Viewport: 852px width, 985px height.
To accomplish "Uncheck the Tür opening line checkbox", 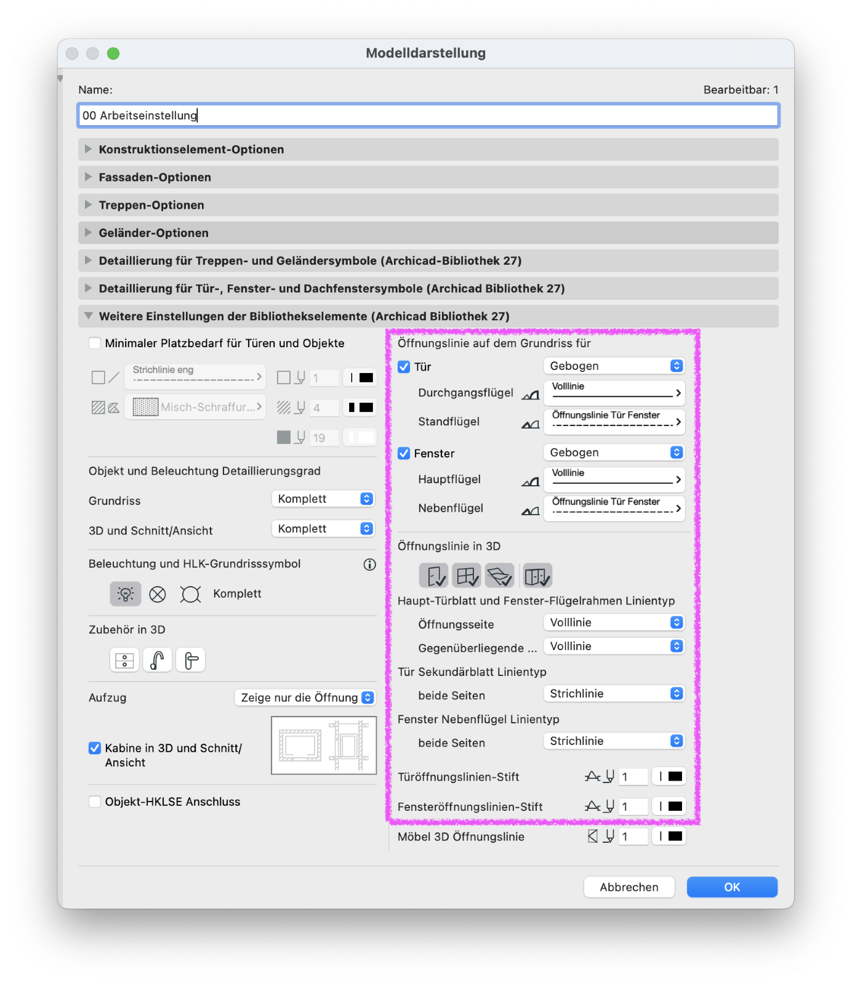I will point(404,367).
